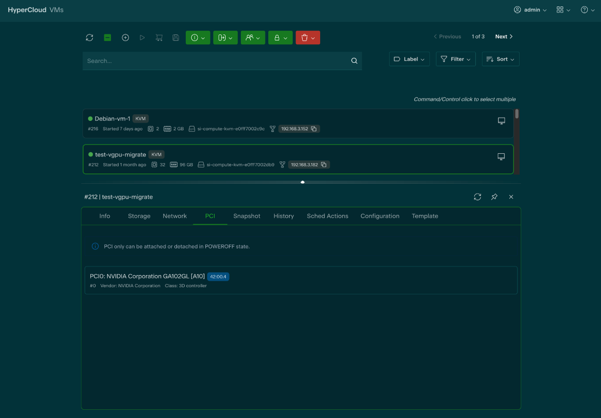This screenshot has width=601, height=418.
Task: Switch to the Snapshot tab
Action: coord(246,216)
